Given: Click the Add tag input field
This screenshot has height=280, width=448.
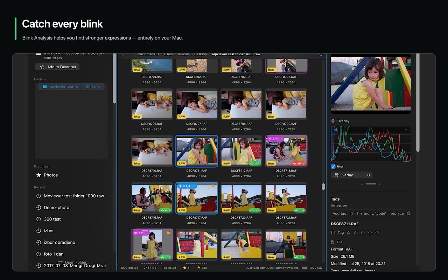Looking at the screenshot, I should click(x=368, y=213).
